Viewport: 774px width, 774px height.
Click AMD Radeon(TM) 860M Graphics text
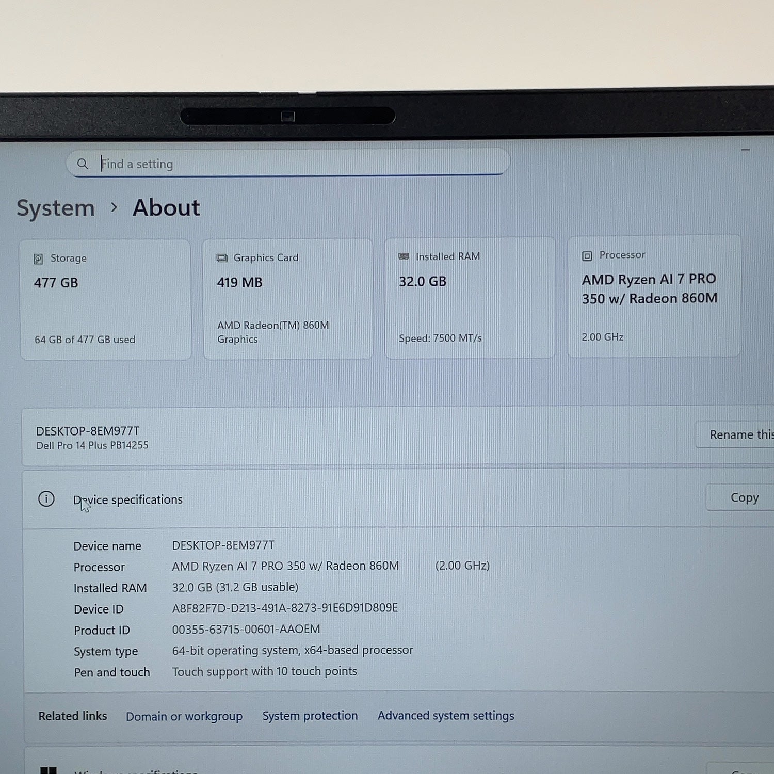tap(273, 332)
